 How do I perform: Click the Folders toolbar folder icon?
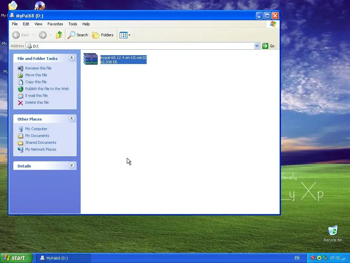(96, 35)
